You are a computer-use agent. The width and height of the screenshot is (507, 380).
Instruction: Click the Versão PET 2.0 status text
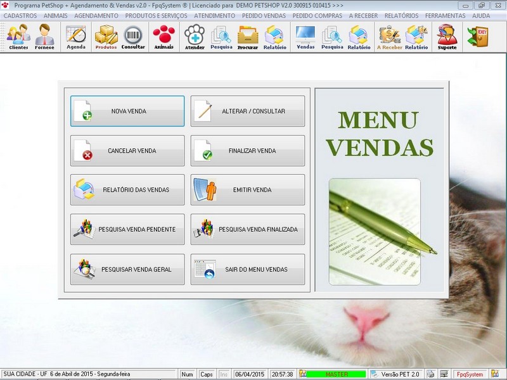(x=400, y=374)
